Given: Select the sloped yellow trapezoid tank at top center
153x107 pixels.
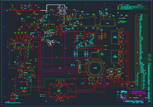Looking at the screenshot, I should [x=80, y=20].
